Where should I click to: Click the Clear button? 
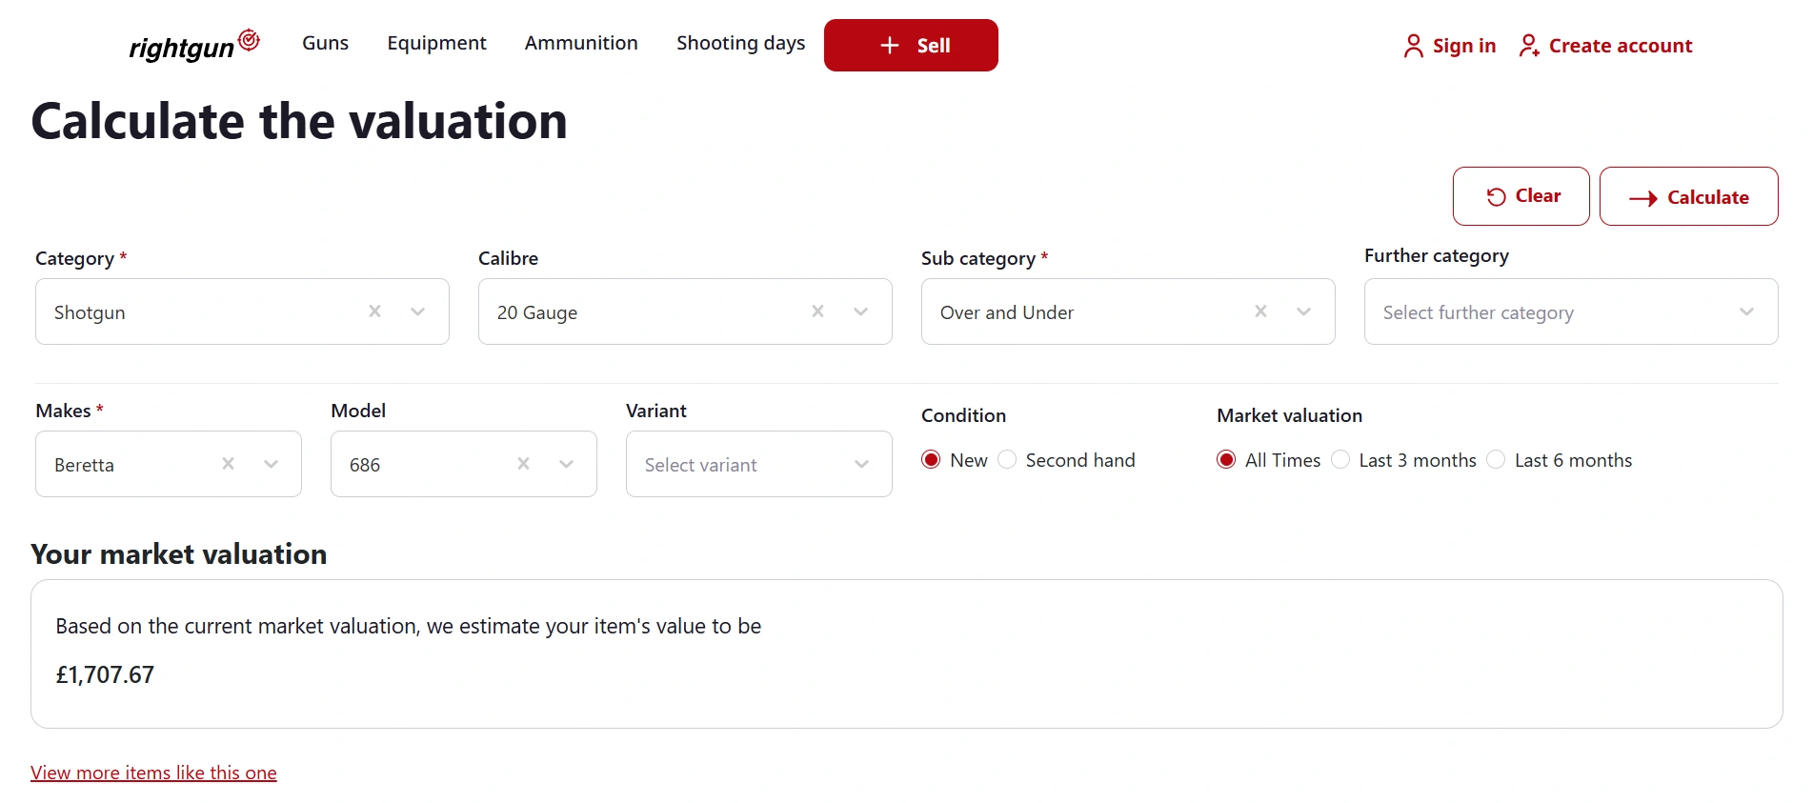tap(1521, 196)
